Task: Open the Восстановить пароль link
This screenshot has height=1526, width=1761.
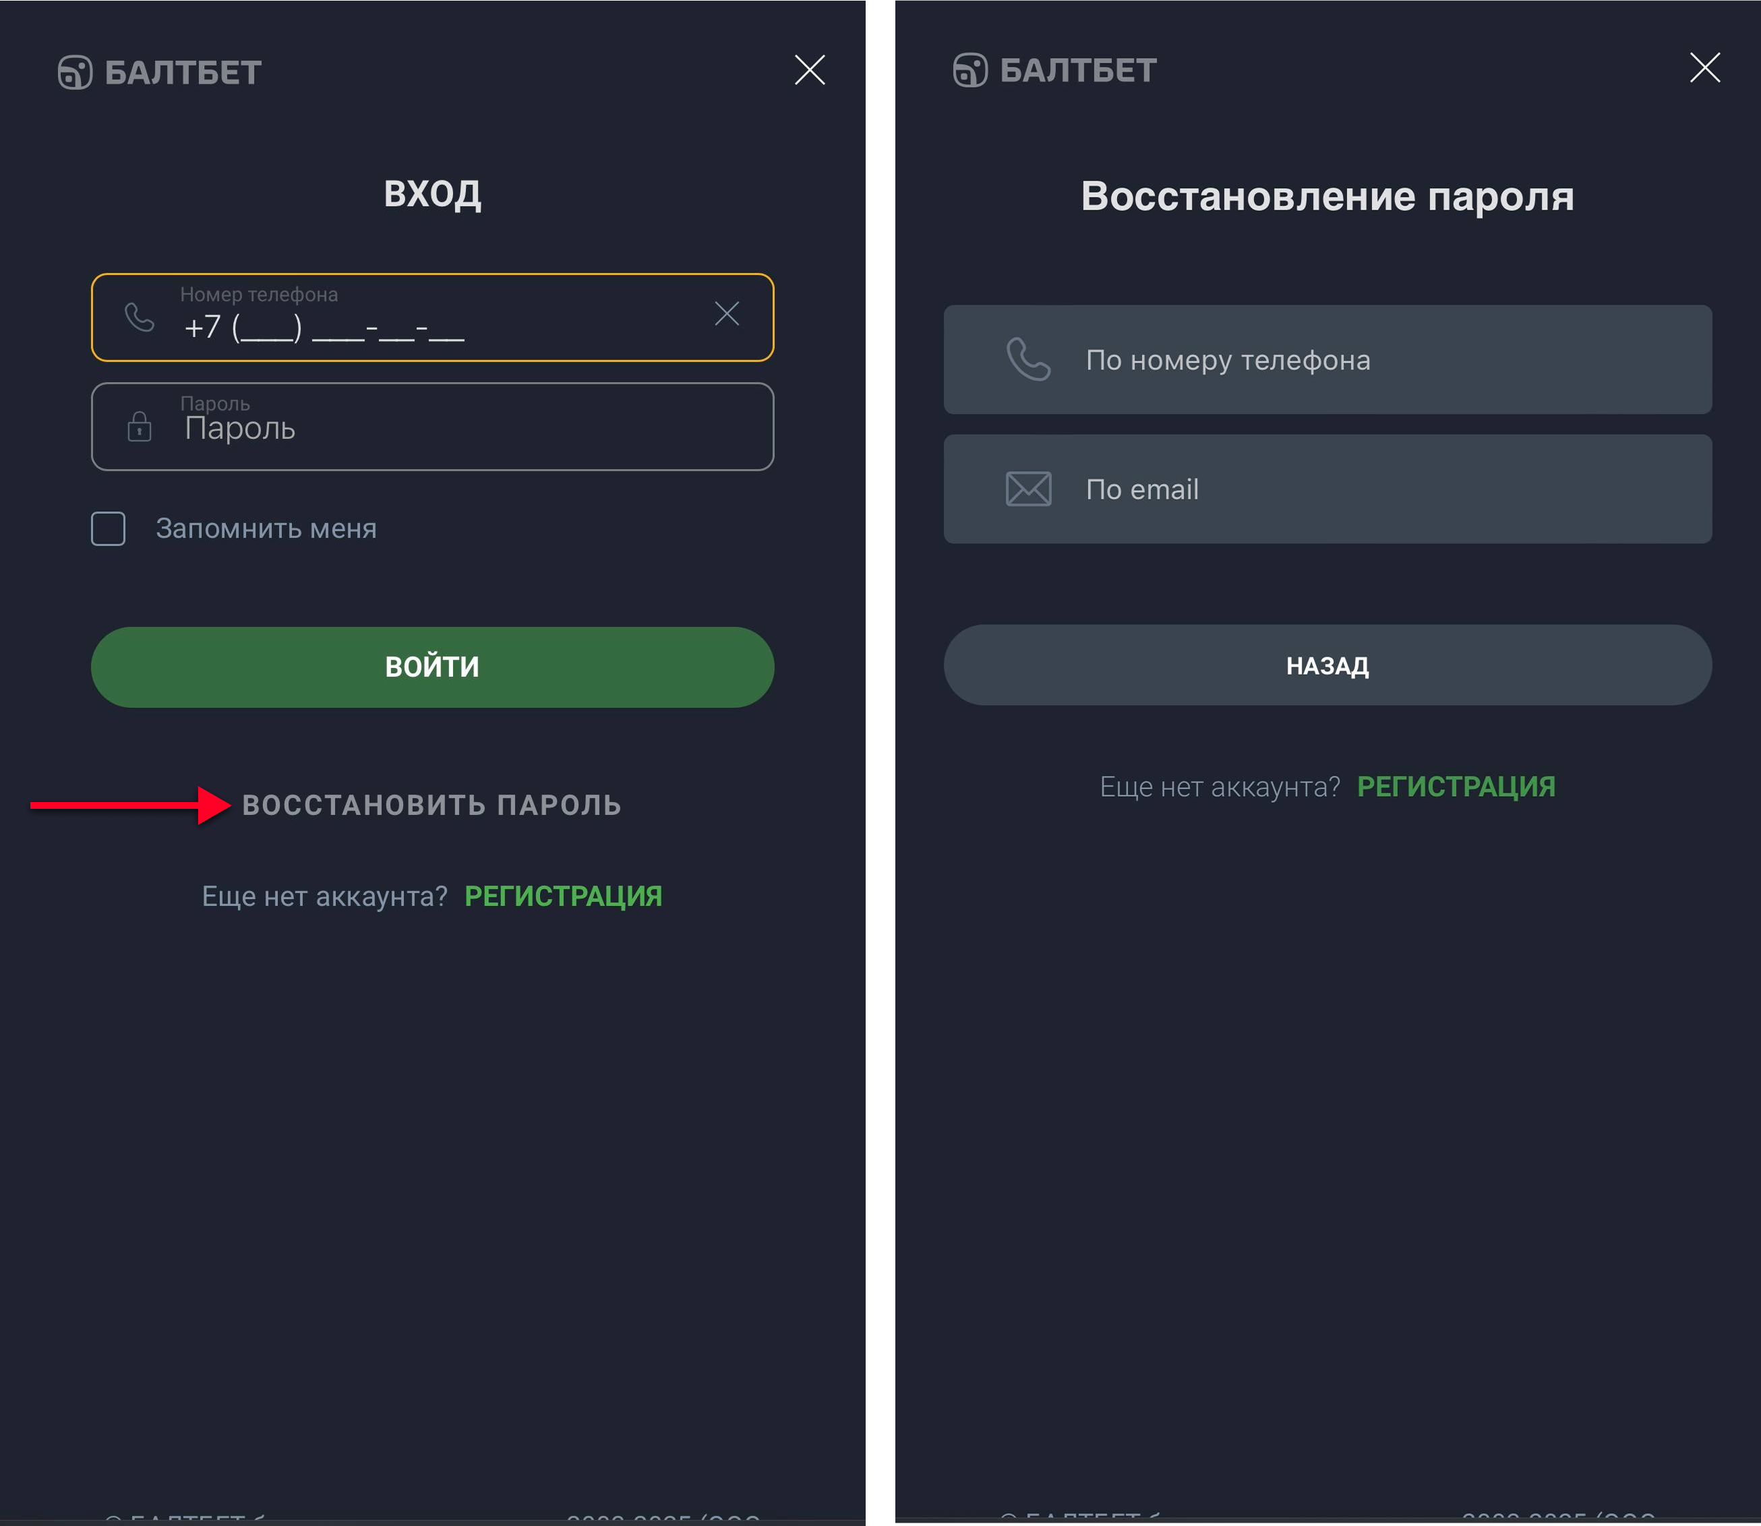Action: pos(431,805)
